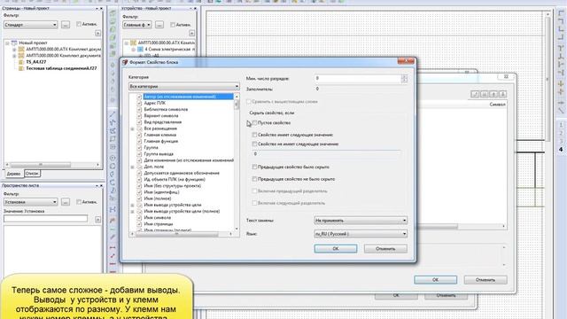Select the Polygon drawing tool

[x=113, y=130]
